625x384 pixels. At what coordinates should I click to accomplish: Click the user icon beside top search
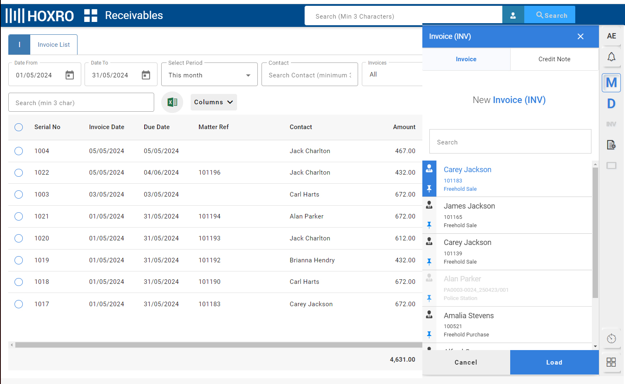tap(513, 15)
